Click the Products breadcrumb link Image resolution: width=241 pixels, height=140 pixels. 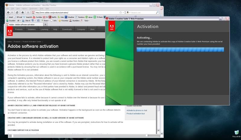tap(17, 42)
